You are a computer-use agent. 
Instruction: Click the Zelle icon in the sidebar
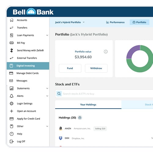tap(12, 50)
